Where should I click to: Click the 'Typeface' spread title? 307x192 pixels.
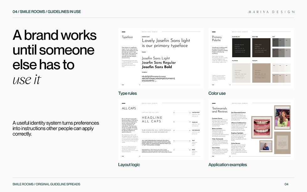[x=127, y=37]
